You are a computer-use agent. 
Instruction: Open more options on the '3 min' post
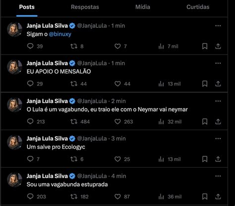pyautogui.click(x=218, y=138)
